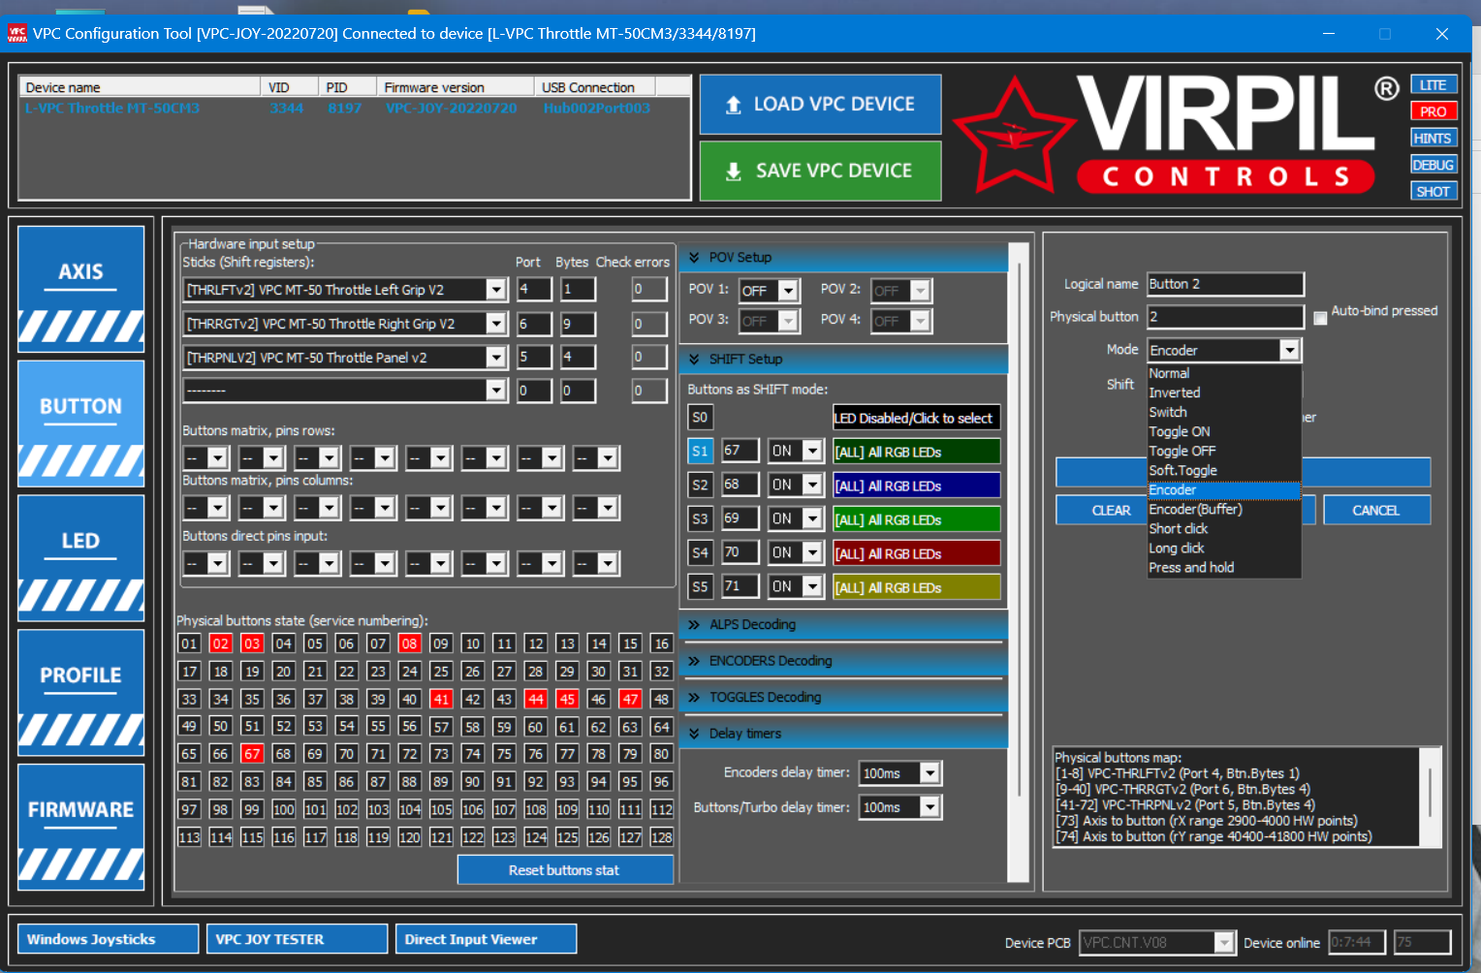Image resolution: width=1481 pixels, height=973 pixels.
Task: Open the DEBUG option
Action: click(x=1434, y=165)
